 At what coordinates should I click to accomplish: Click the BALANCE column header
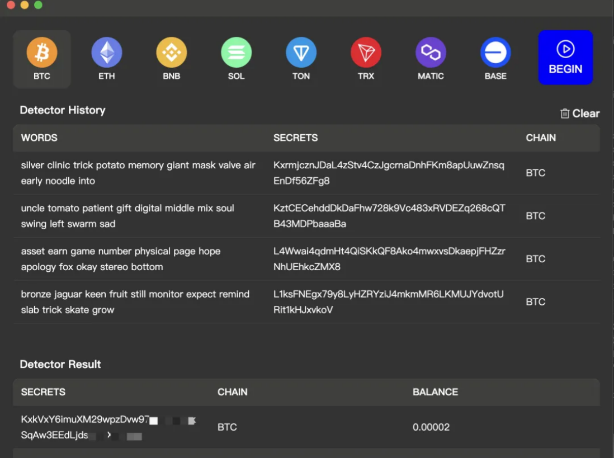(x=436, y=392)
